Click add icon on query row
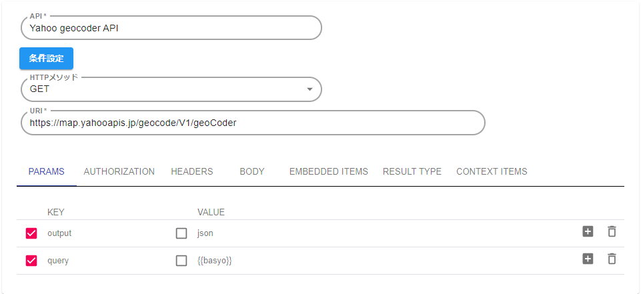641x294 pixels. click(x=588, y=259)
